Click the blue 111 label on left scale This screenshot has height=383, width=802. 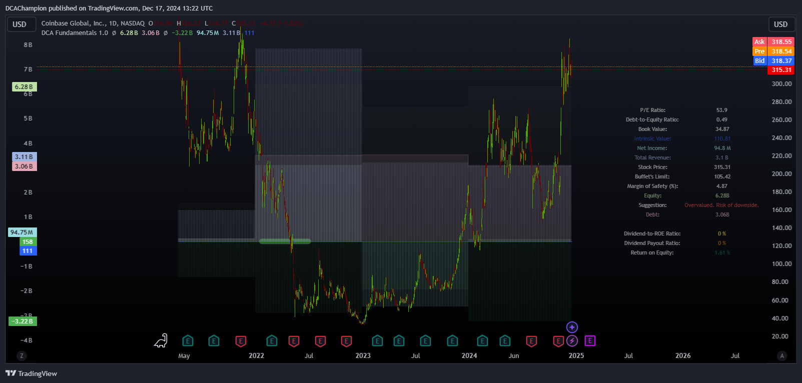click(x=28, y=251)
